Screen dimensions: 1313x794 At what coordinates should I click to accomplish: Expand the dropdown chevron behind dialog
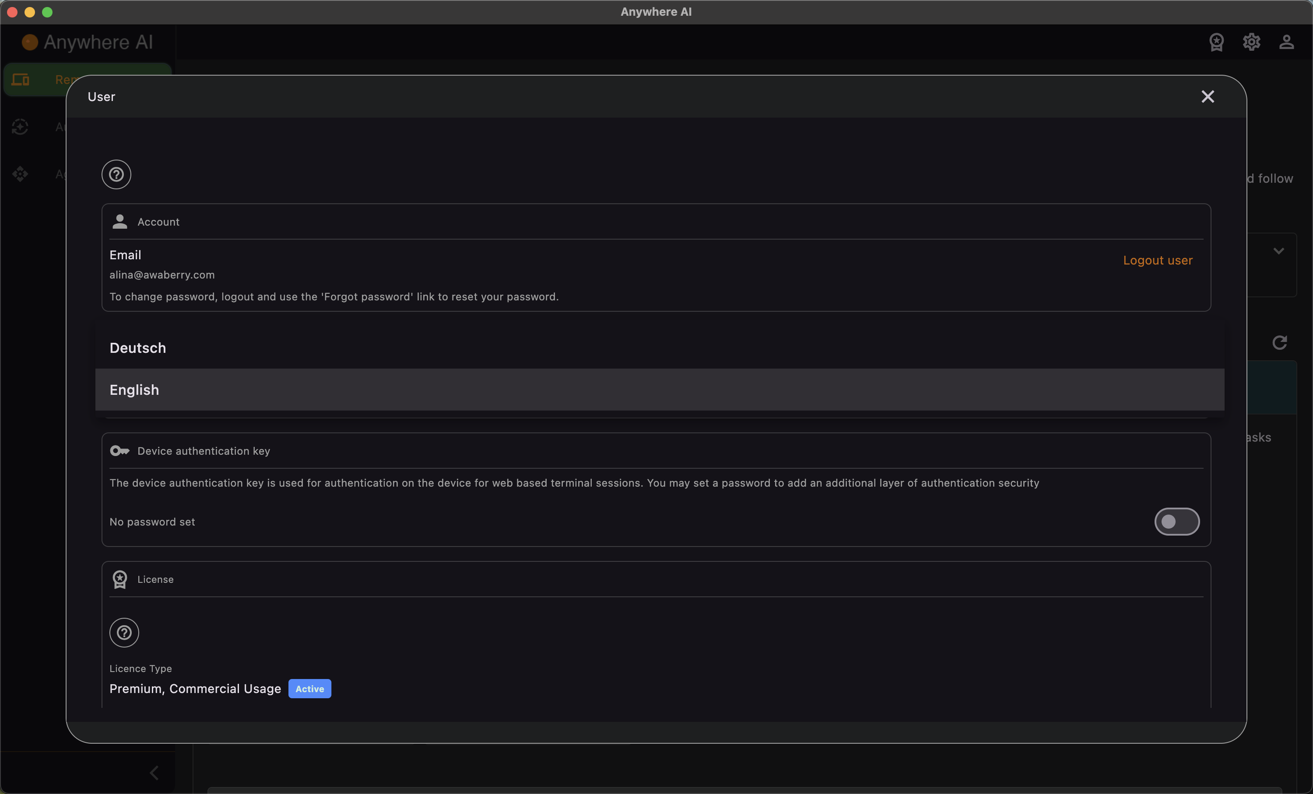1278,251
